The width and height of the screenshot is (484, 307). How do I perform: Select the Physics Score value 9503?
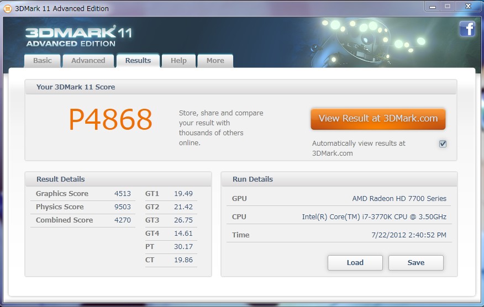[123, 207]
